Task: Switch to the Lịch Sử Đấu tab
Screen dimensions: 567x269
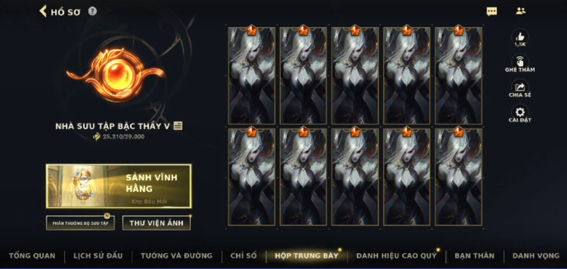Action: (x=98, y=256)
